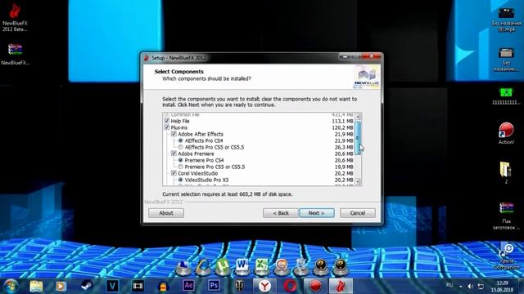Open the Vegas 'V' taskbar icon
Viewport: 524px width, 294px height.
112,286
